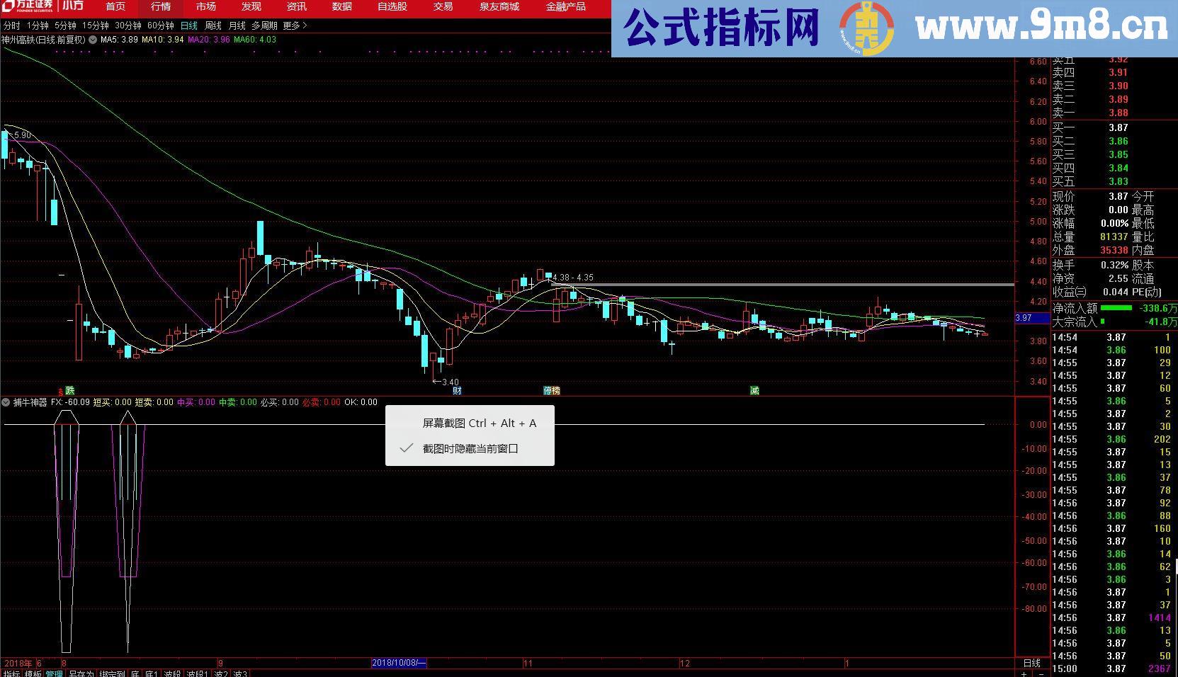
Task: Click the 财 event marker on chart
Action: click(x=457, y=390)
